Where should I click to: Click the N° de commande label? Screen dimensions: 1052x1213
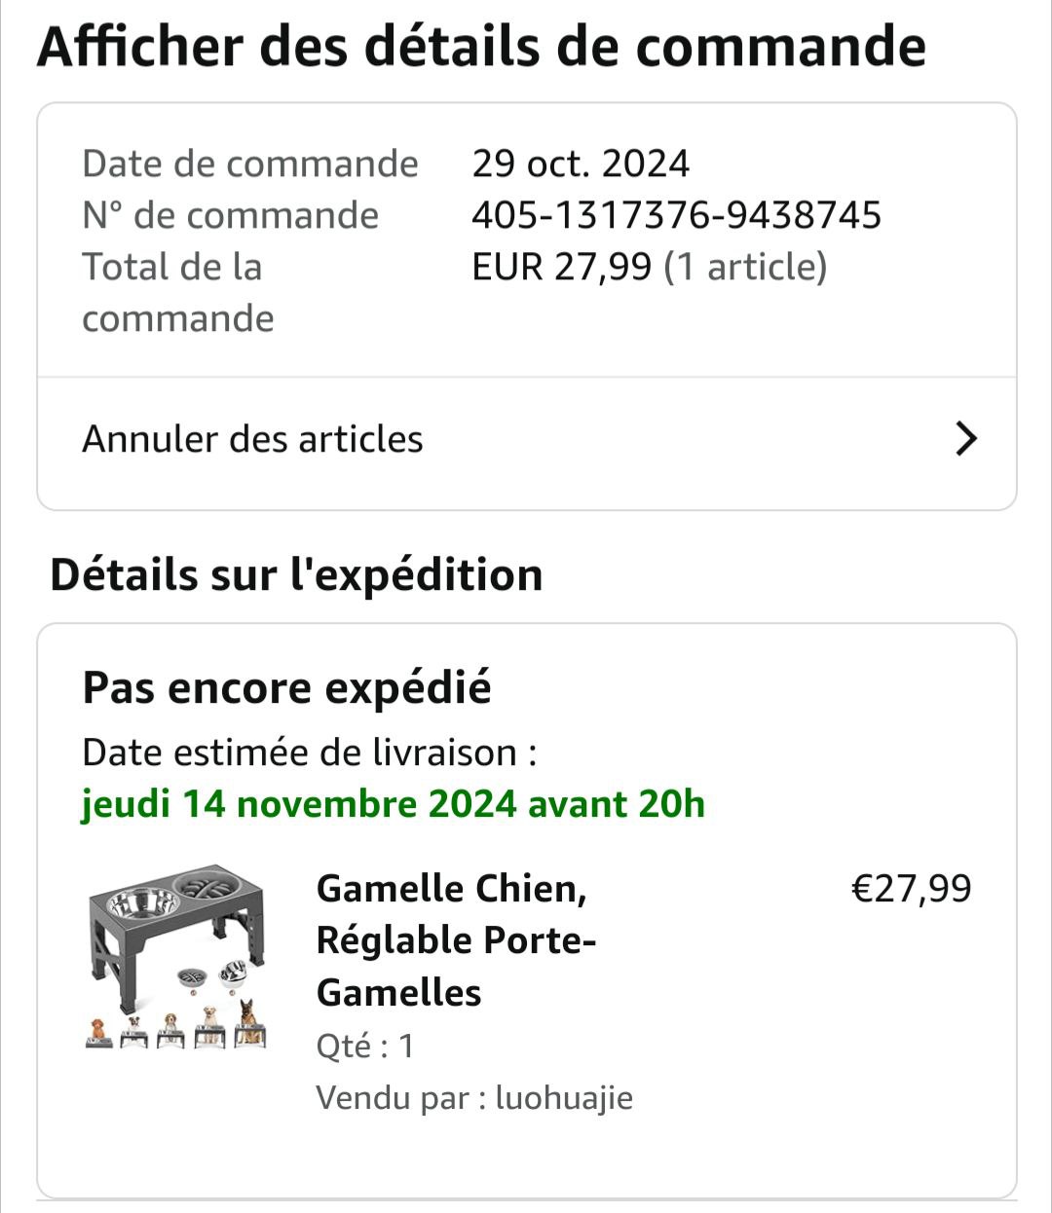(x=230, y=215)
